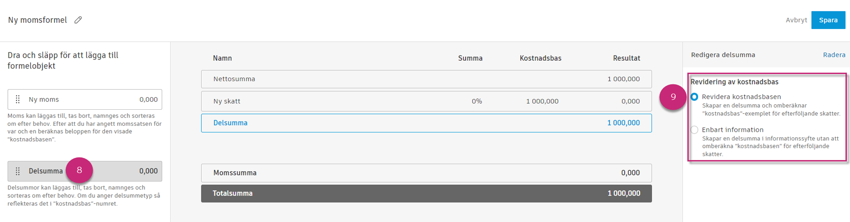The height and width of the screenshot is (222, 850).
Task: Click the pencil icon to rename formula
Action: [x=78, y=20]
